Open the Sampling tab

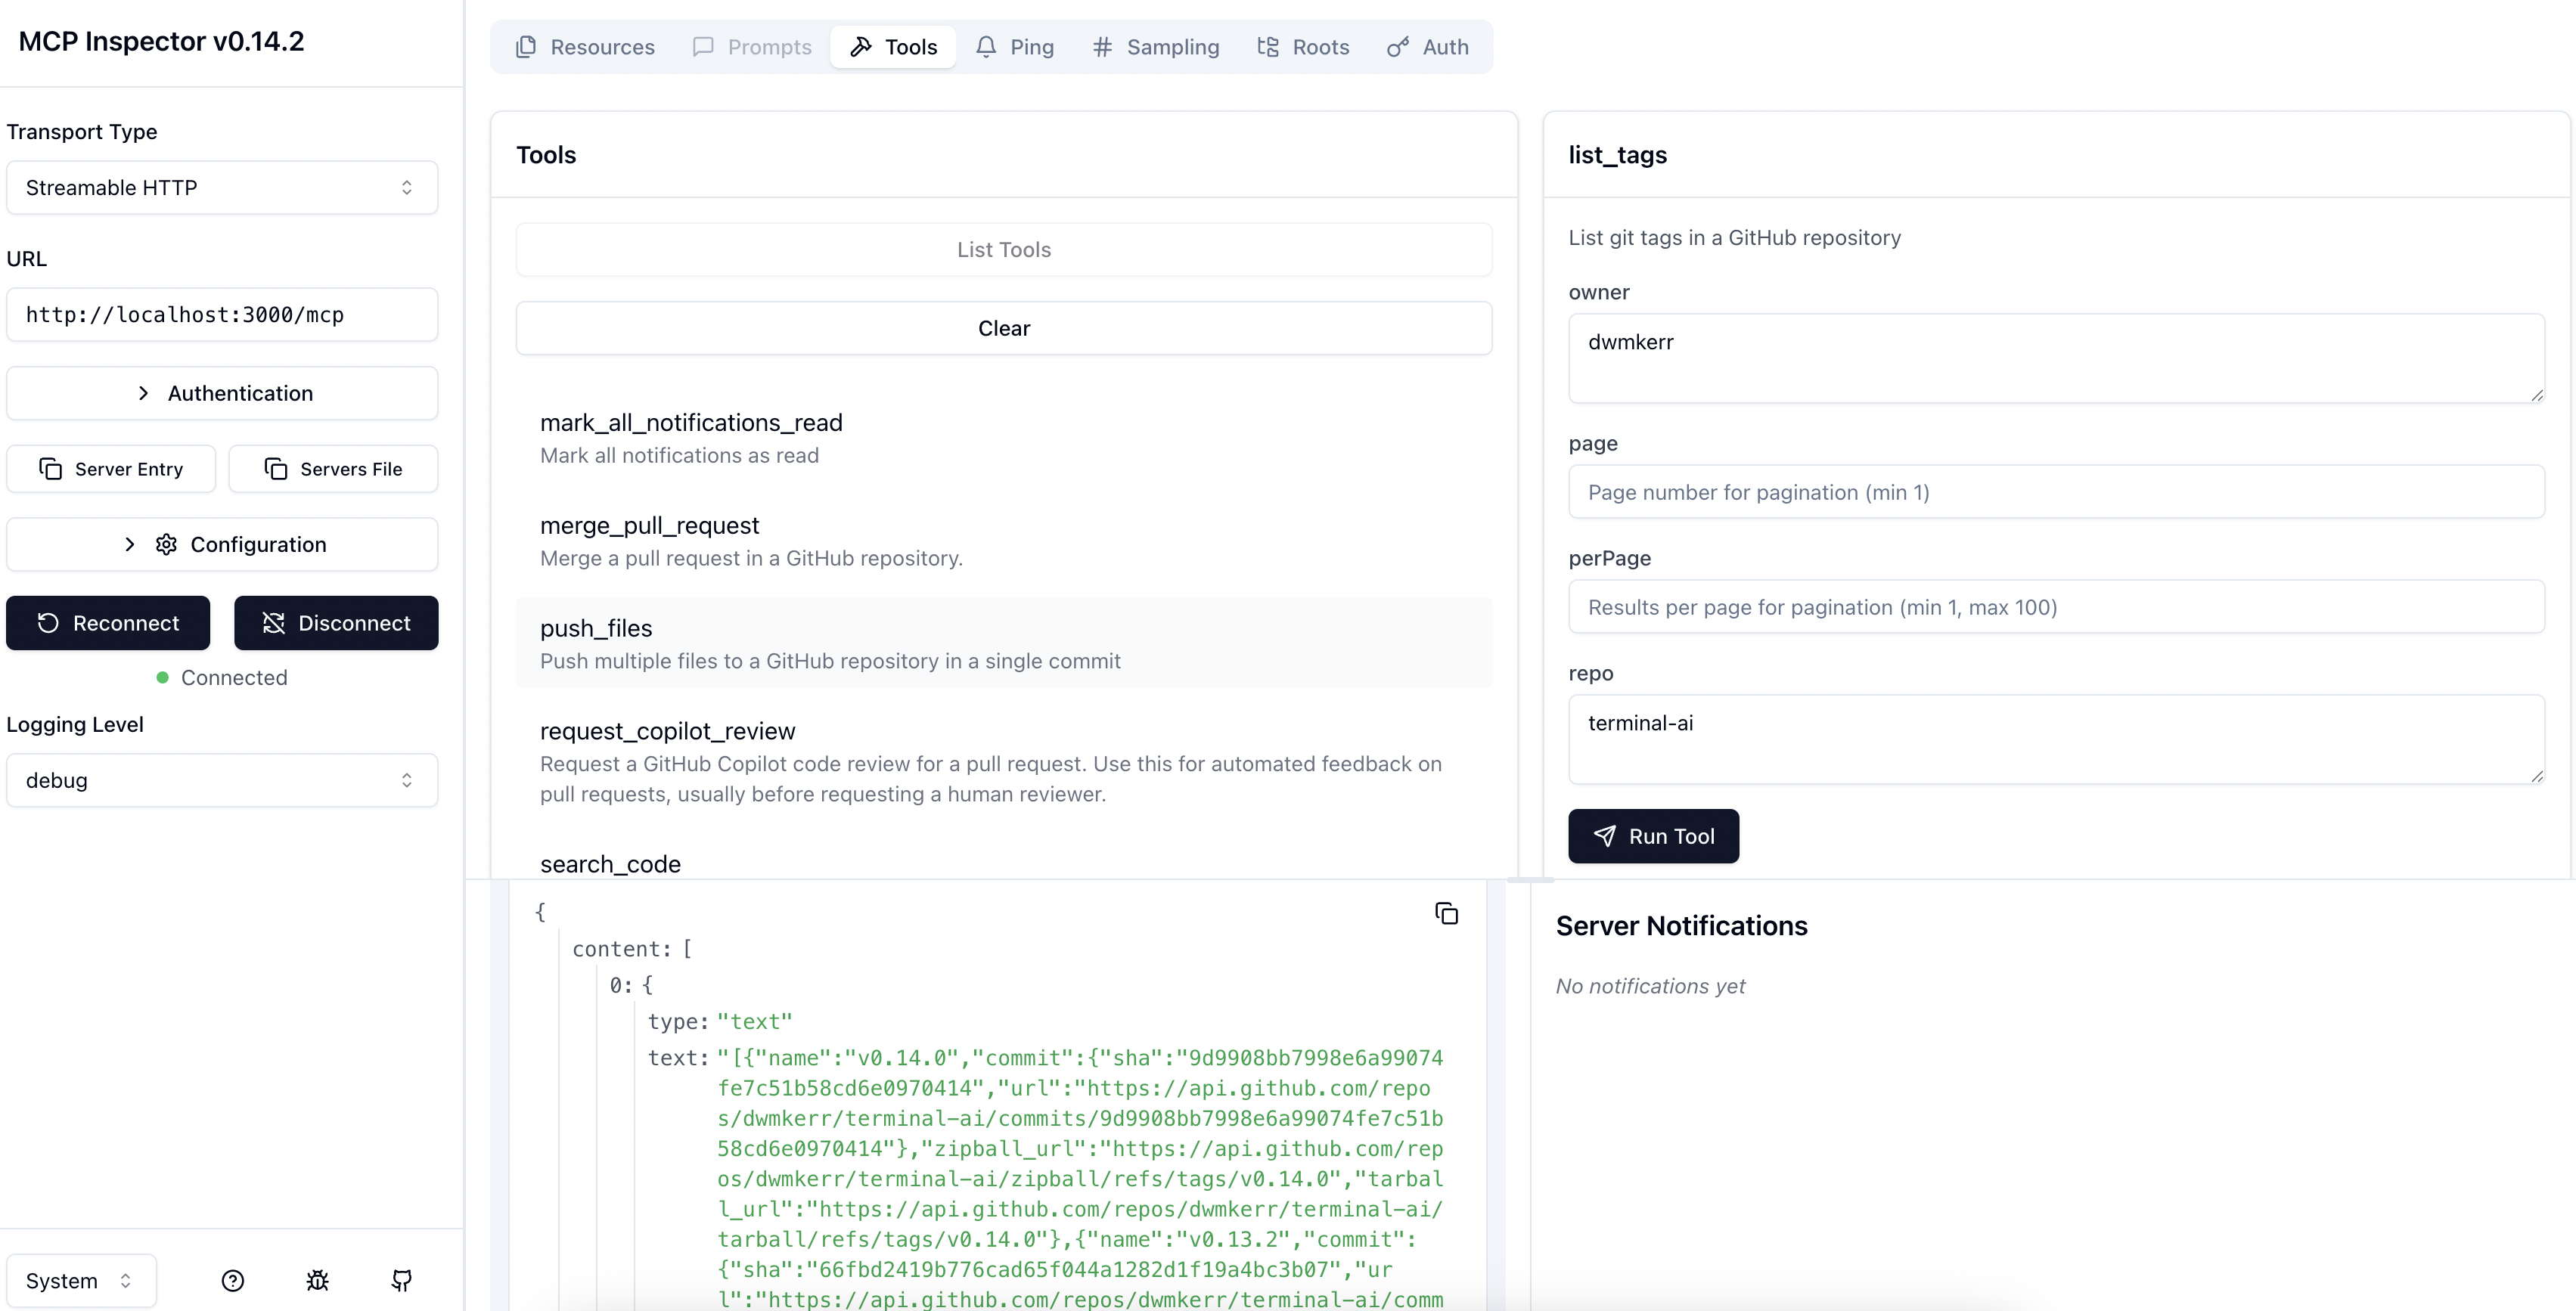1155,47
